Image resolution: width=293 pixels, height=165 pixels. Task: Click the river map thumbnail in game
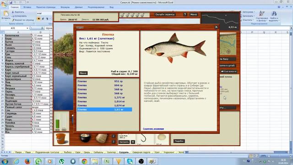228,44
